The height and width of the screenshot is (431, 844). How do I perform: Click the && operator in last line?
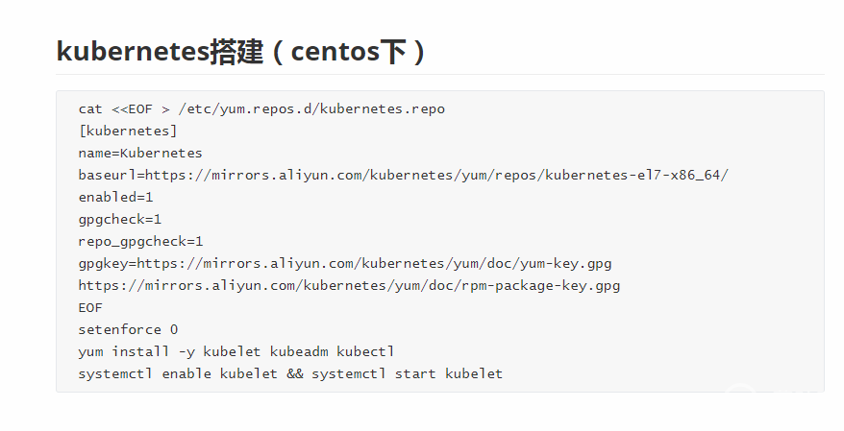point(294,373)
